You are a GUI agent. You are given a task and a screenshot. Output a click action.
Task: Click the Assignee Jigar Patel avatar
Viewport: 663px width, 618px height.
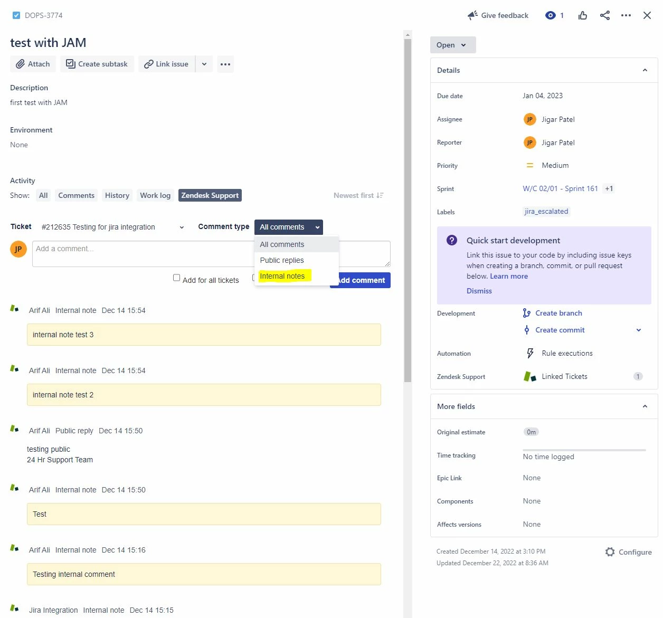(x=529, y=119)
